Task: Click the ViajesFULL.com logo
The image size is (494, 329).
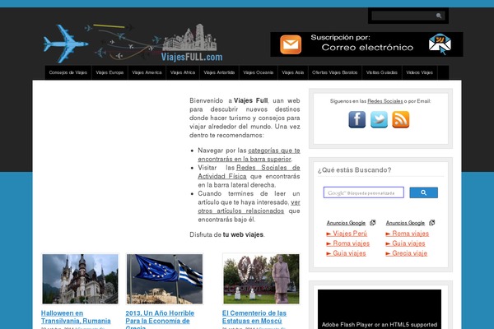Action: pos(133,44)
